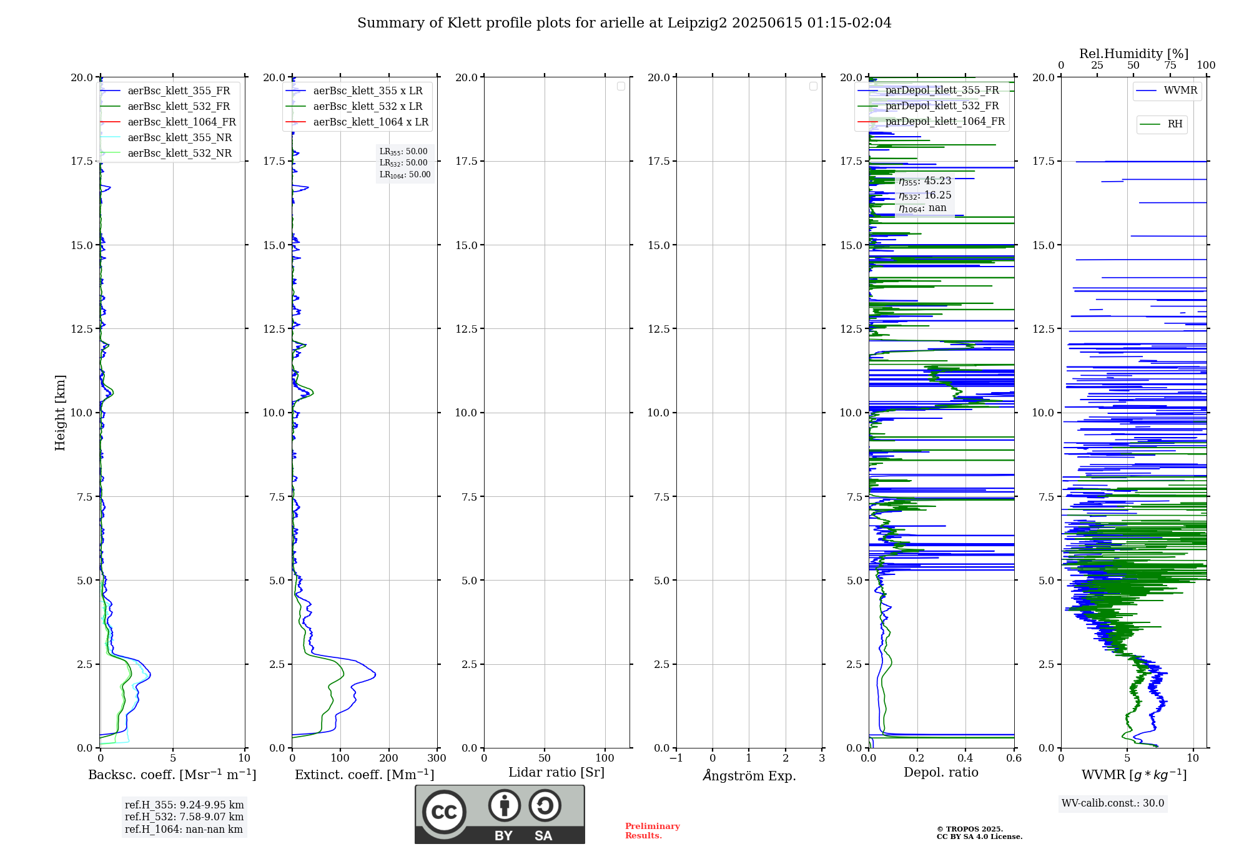Image resolution: width=1249 pixels, height=849 pixels.
Task: Click the SA share-alike circular arrow icon
Action: coord(545,805)
